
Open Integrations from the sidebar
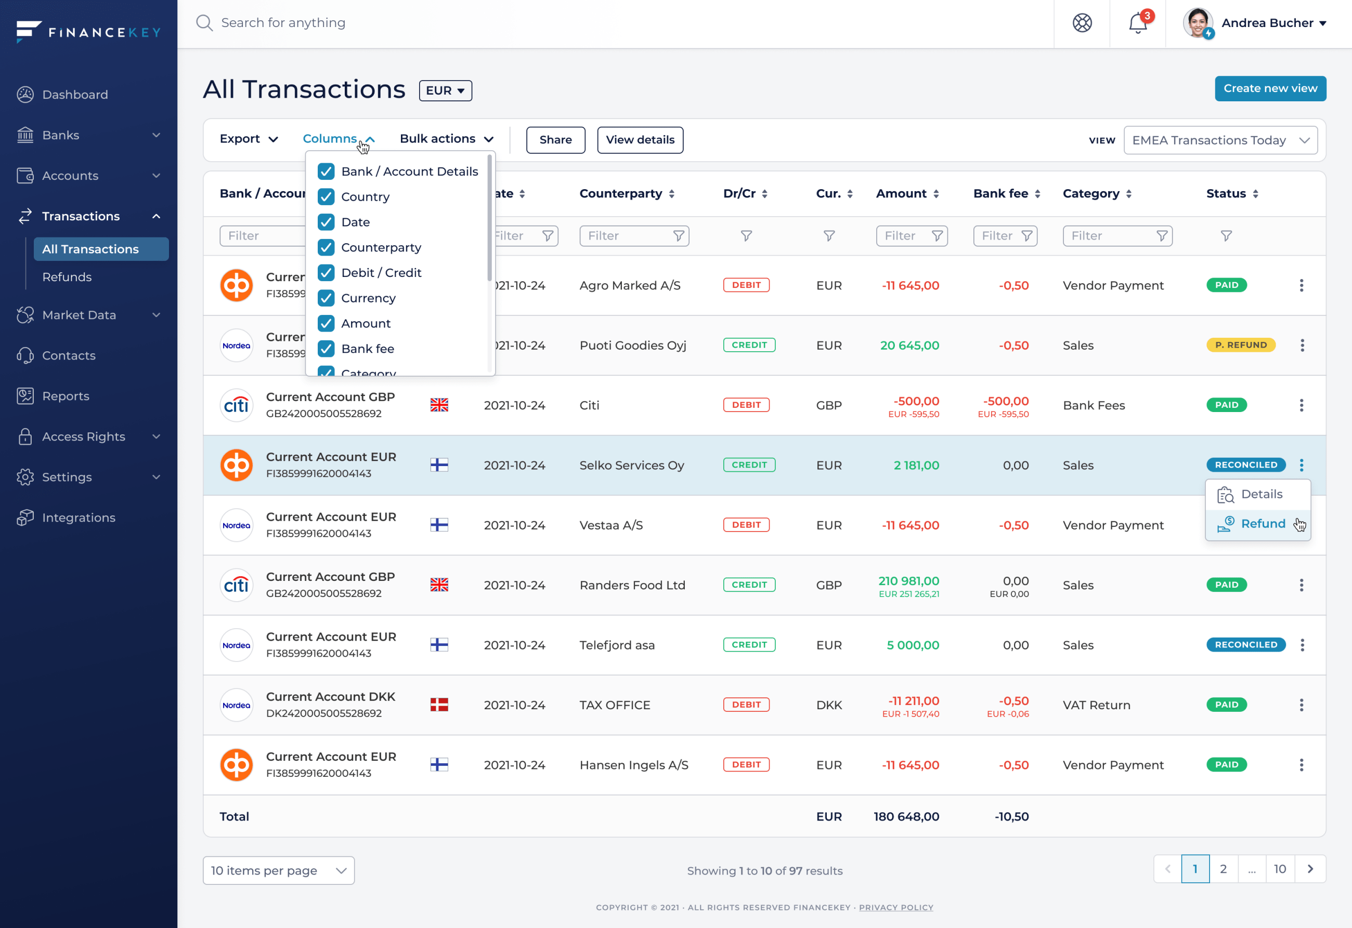pyautogui.click(x=78, y=518)
